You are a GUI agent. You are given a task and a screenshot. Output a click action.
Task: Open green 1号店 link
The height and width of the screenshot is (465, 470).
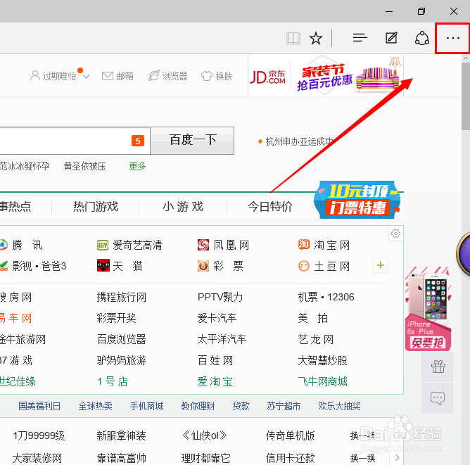click(x=113, y=382)
